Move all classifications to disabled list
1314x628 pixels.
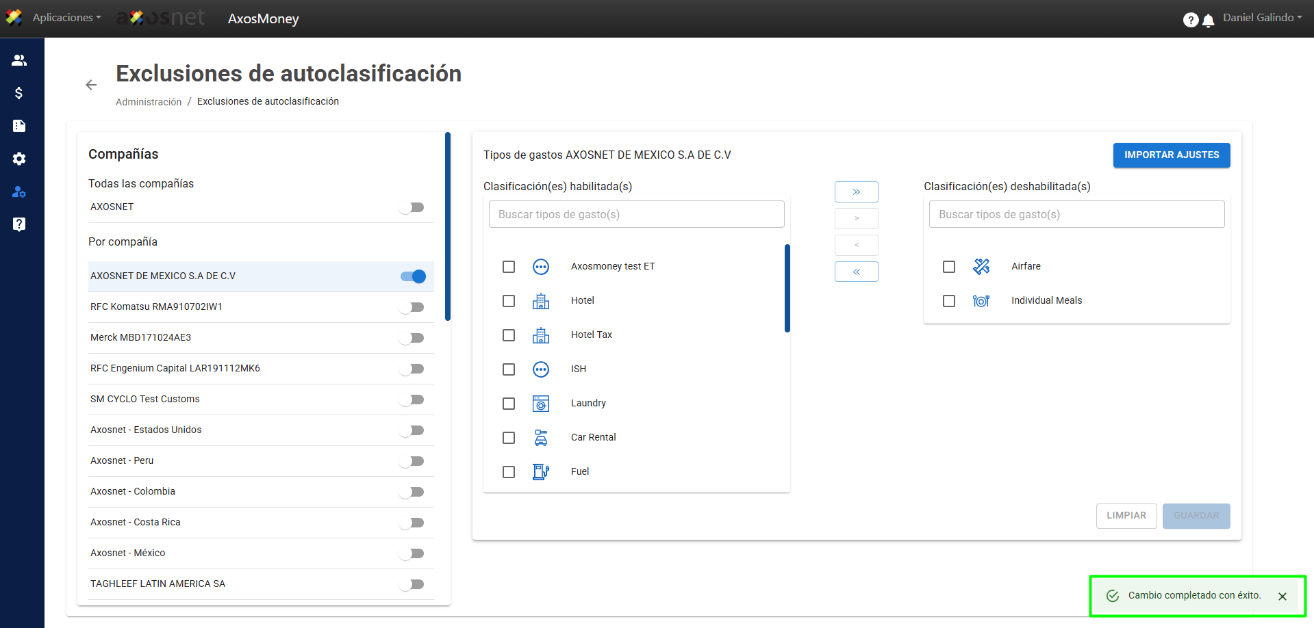(x=856, y=192)
